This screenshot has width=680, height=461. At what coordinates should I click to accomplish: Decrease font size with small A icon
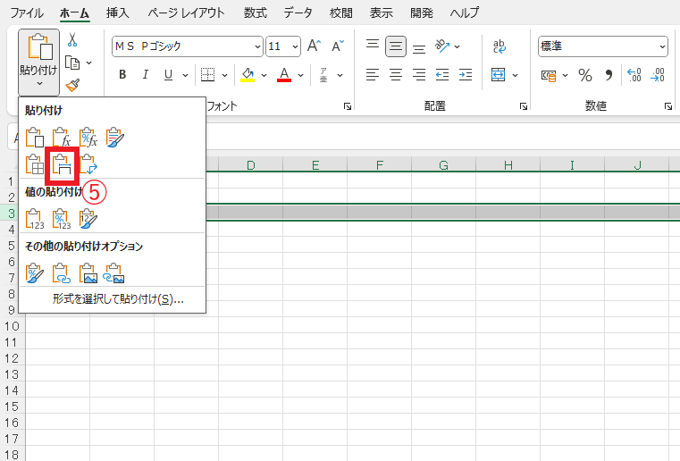point(338,46)
